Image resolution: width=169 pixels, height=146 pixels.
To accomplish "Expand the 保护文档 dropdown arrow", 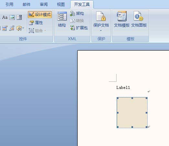I will [101, 30].
